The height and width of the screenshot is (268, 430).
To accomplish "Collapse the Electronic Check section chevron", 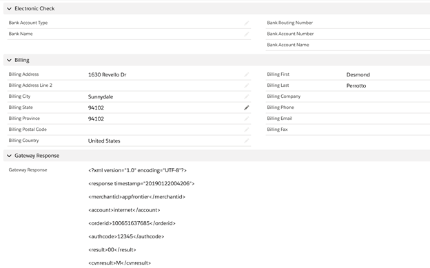I will pos(9,9).
